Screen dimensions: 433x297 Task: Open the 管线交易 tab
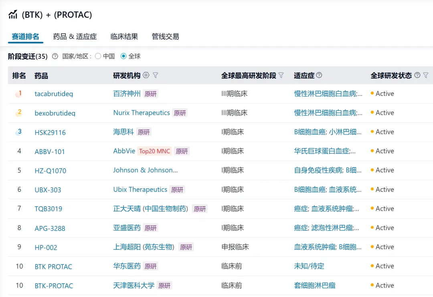click(166, 37)
